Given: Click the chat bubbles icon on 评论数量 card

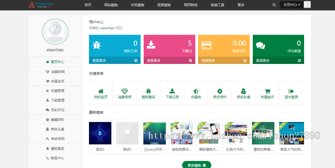Looking at the screenshot, I should [x=261, y=45].
